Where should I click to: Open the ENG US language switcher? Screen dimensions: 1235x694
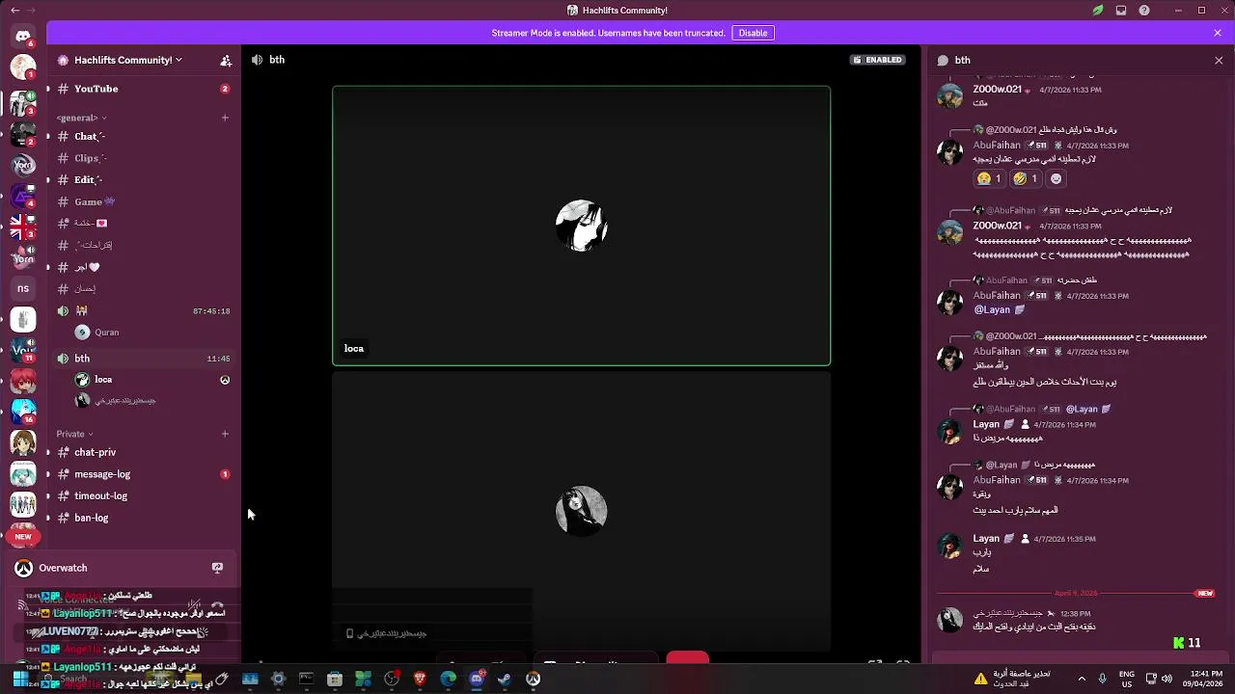(x=1127, y=679)
